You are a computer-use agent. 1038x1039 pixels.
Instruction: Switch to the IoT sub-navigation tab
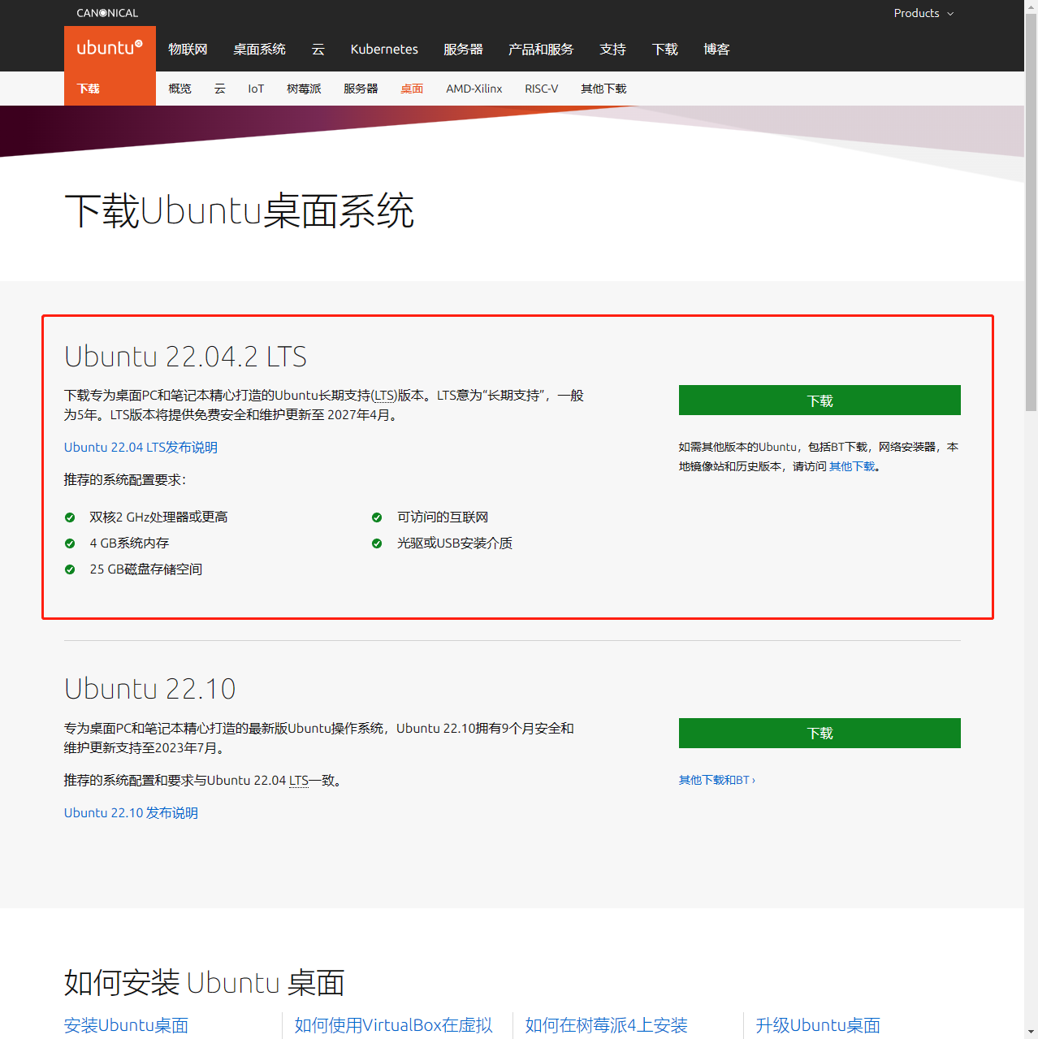click(x=256, y=89)
